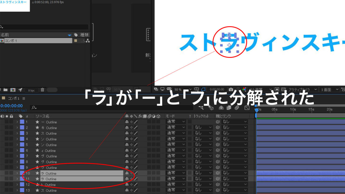Open the コンポ 1 panel menu
345x194 pixels.
(x=24, y=98)
